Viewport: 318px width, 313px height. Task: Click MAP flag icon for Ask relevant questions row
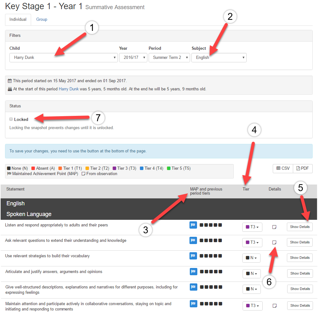click(193, 241)
